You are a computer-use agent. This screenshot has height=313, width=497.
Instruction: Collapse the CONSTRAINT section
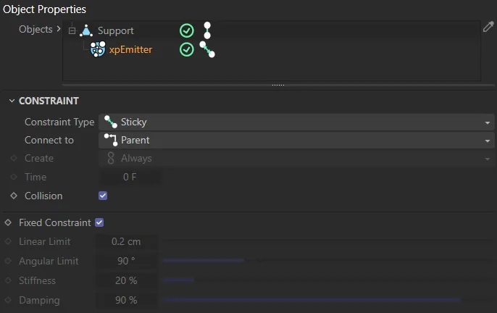10,101
